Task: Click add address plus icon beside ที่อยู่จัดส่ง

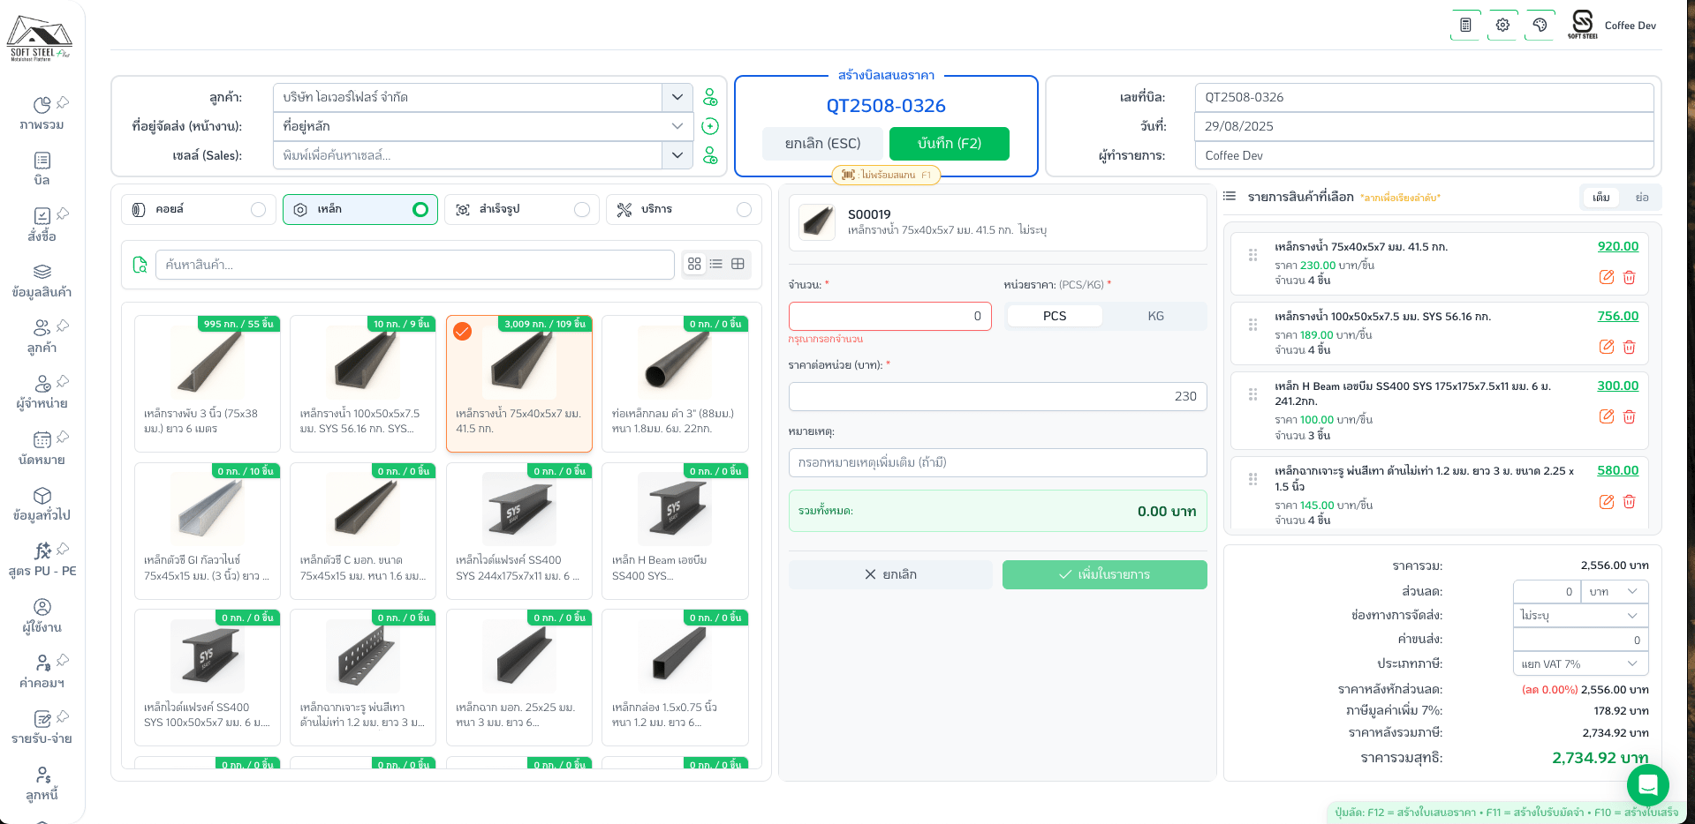Action: [x=710, y=126]
